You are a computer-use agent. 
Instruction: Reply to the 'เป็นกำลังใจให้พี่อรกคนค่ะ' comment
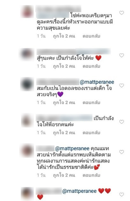coord(91,133)
